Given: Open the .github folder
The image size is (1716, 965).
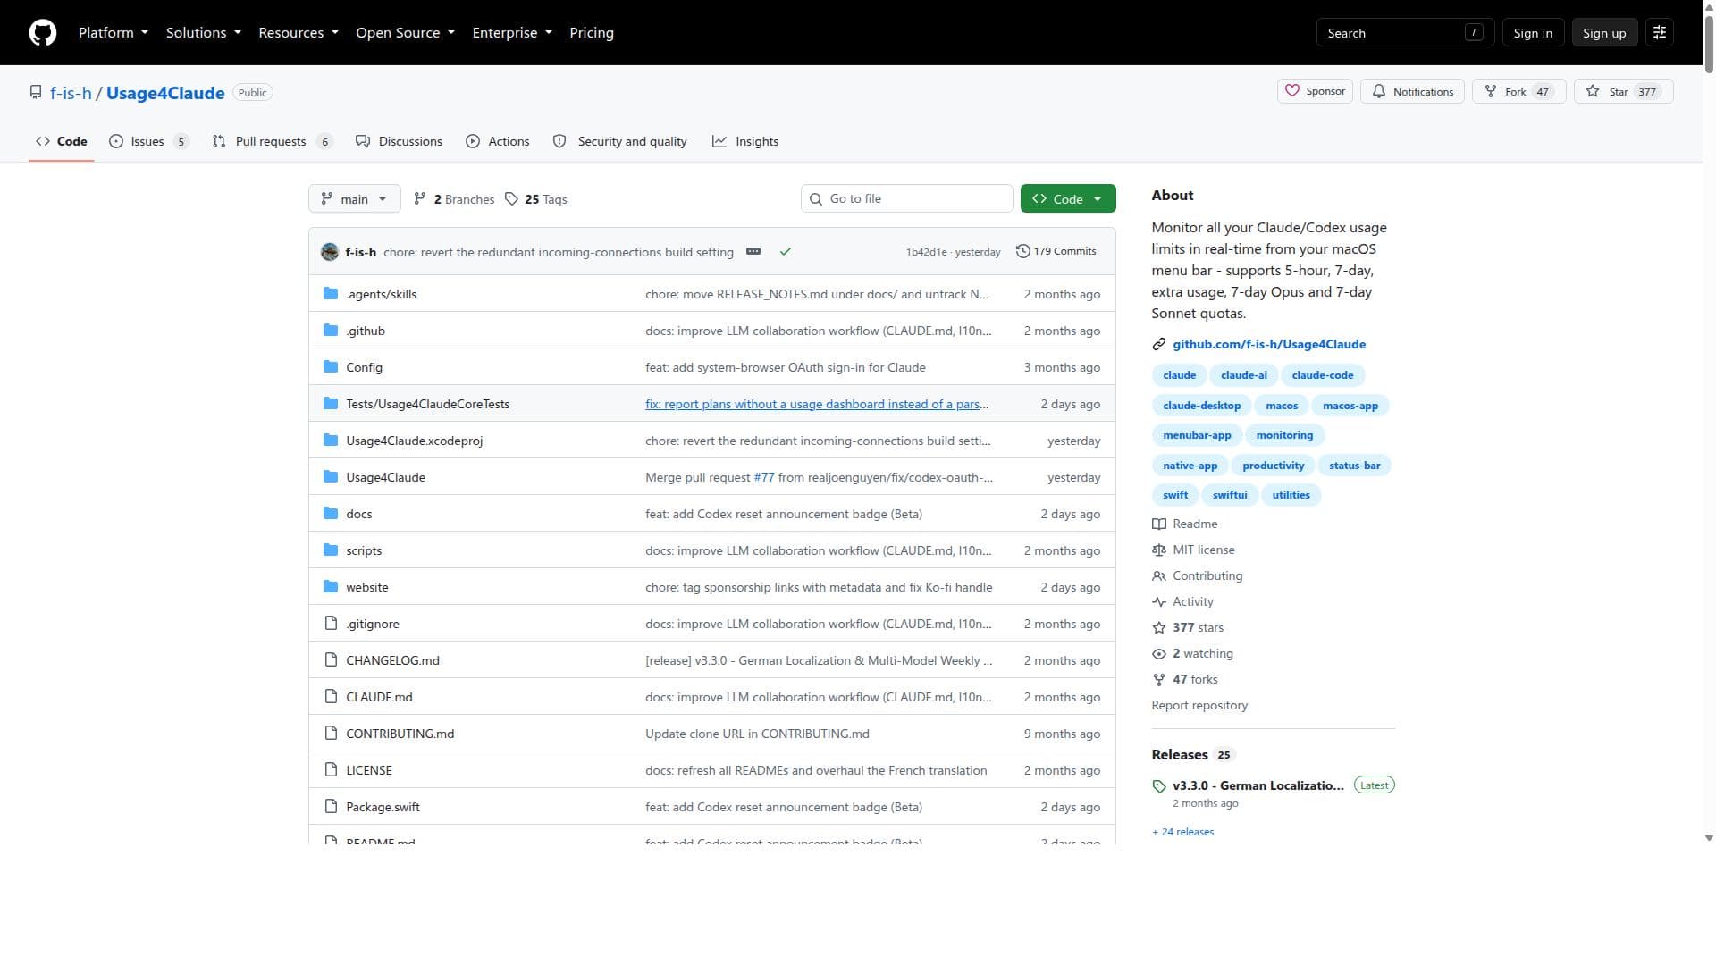Looking at the screenshot, I should tap(366, 331).
